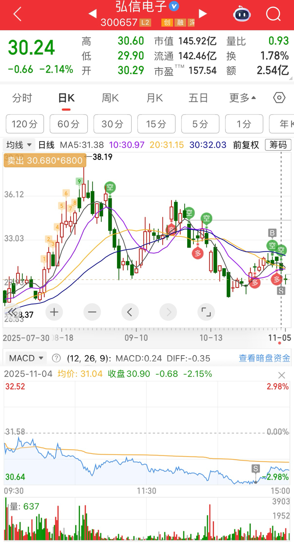Choose the 1分 period button
This screenshot has width=294, height=545.
tap(244, 124)
